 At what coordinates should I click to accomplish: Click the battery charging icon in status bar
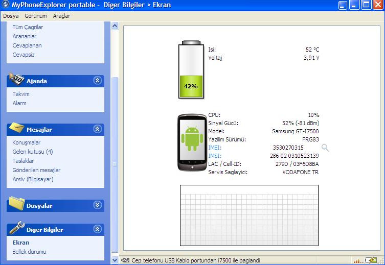371,260
